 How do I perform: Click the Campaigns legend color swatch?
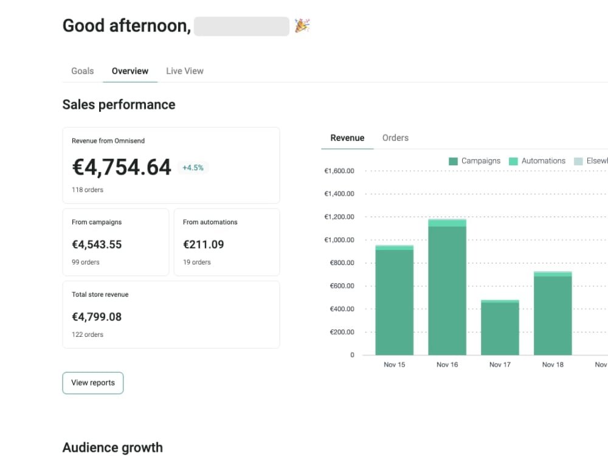pos(452,161)
